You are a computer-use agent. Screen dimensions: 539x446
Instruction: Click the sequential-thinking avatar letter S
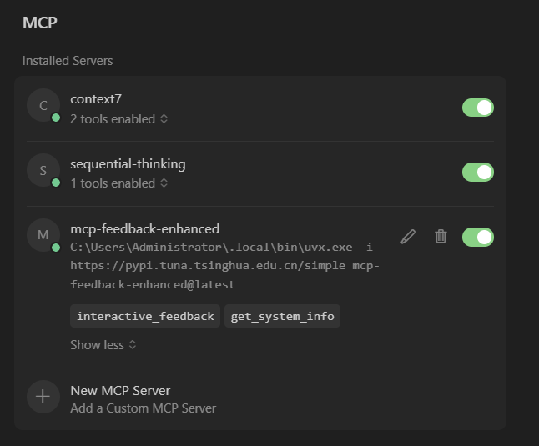point(43,170)
